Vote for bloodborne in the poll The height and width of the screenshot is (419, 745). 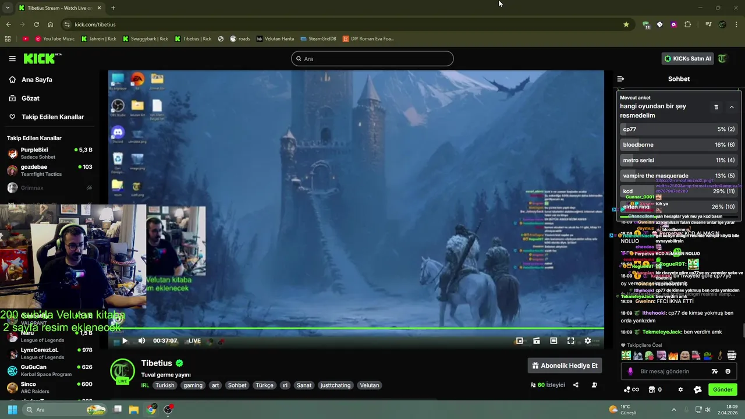[x=679, y=145]
